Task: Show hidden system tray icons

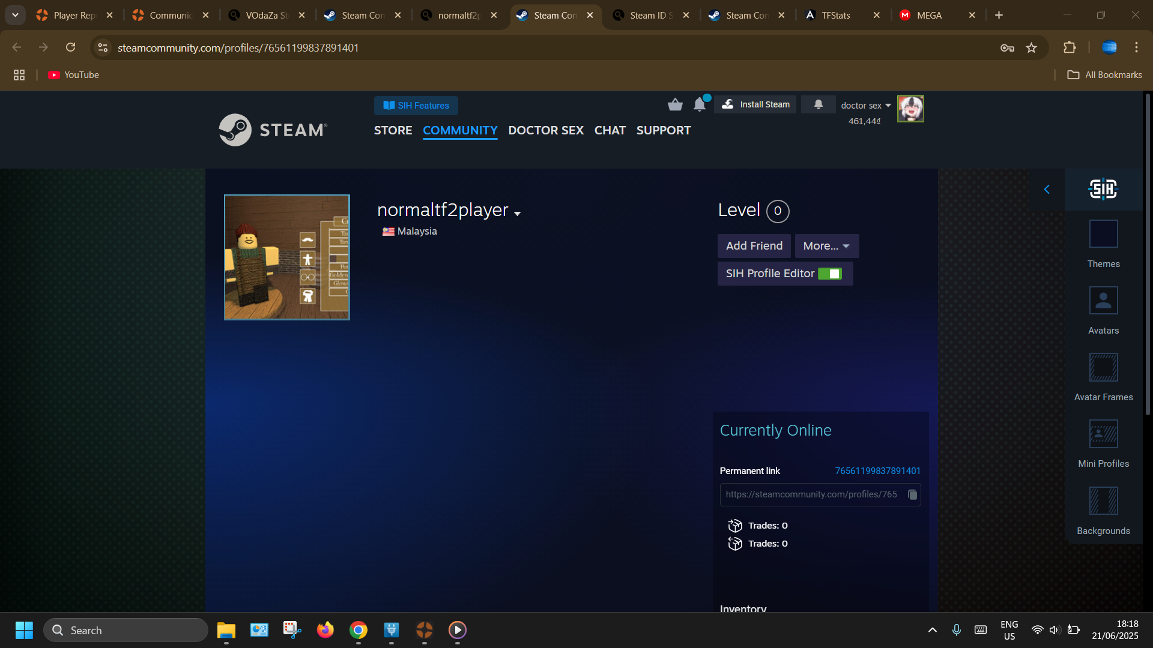Action: (x=932, y=630)
